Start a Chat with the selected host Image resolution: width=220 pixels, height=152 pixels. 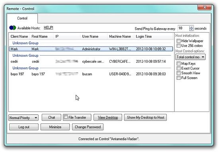point(51,117)
